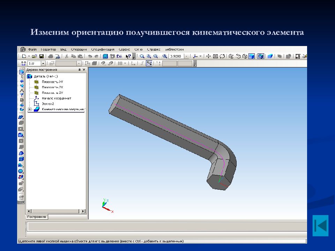This screenshot has height=251, width=335.
Task: Expand the Кинематическая операция tree node
Action: click(30, 109)
